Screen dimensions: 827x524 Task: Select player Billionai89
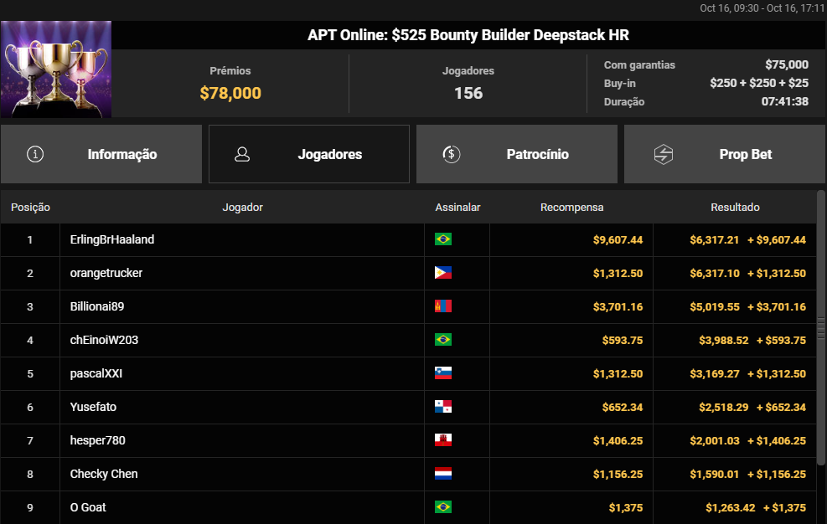pyautogui.click(x=97, y=306)
